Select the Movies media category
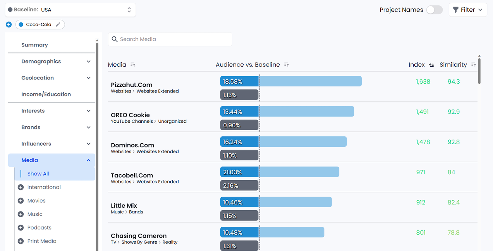This screenshot has height=251, width=493. [36, 201]
